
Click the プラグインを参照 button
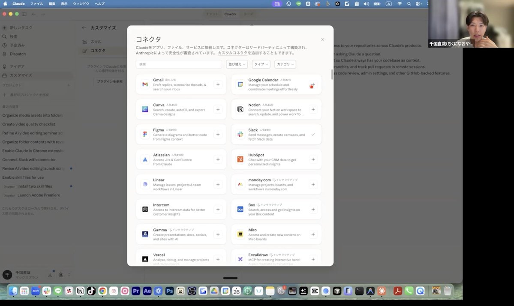tap(109, 81)
